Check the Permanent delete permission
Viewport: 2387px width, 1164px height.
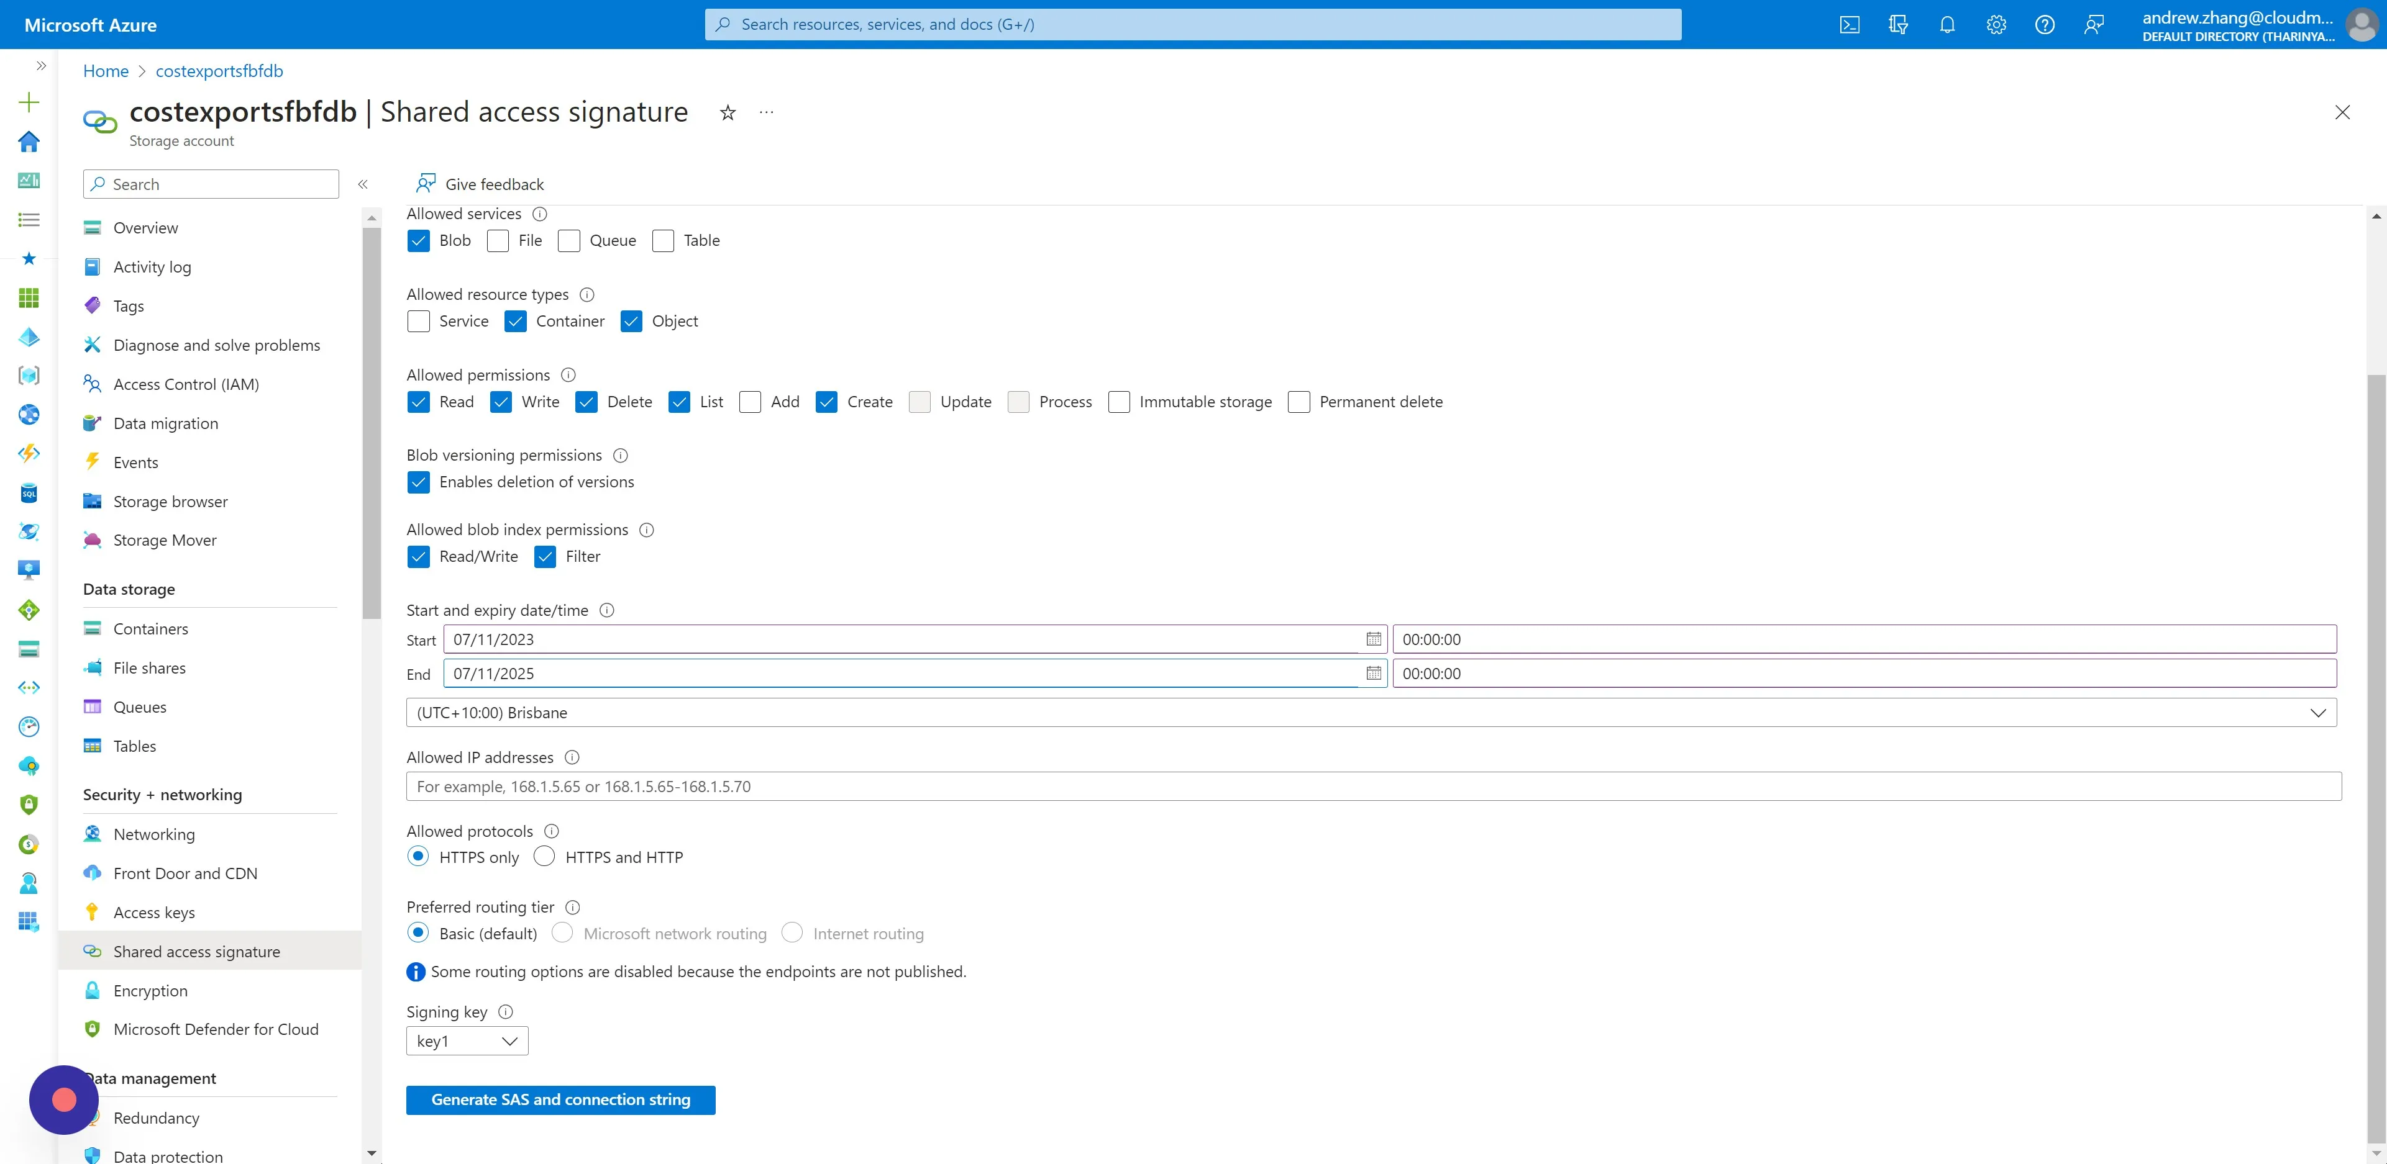[1298, 402]
